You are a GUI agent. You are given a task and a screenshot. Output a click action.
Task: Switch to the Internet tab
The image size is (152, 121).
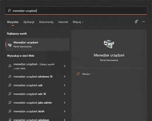(63, 22)
